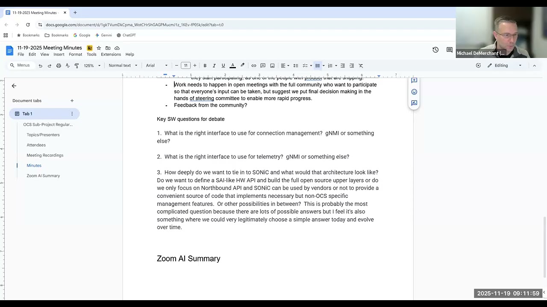
Task: Activate the paint format roller
Action: pos(76,66)
